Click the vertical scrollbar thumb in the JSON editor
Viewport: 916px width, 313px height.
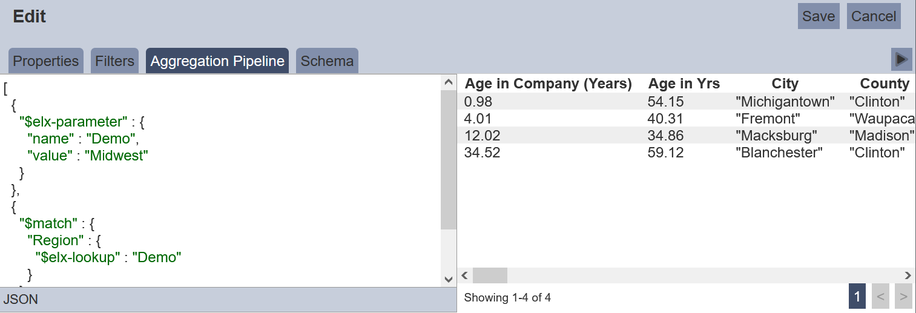[449, 160]
